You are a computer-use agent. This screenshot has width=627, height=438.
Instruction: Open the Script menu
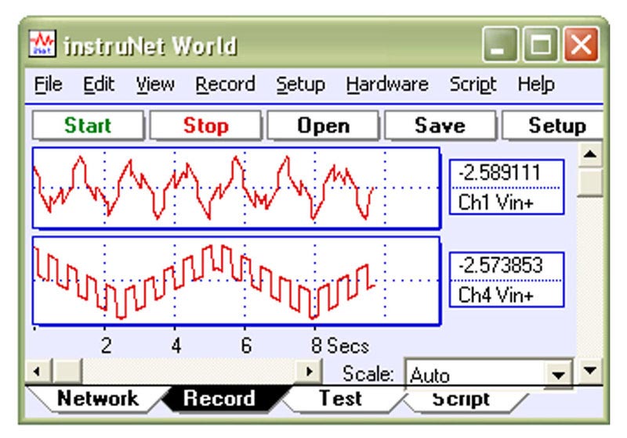point(473,84)
